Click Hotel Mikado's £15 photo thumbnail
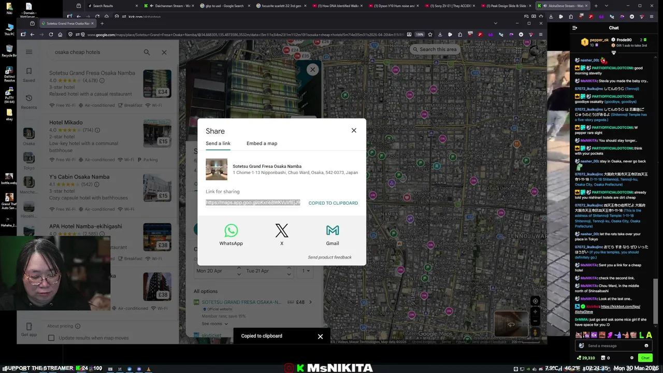 [157, 133]
